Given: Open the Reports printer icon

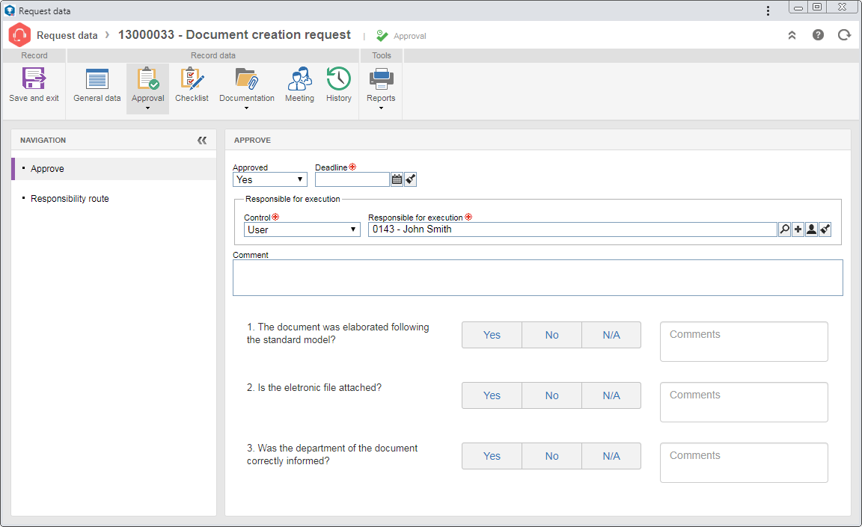Looking at the screenshot, I should 381,78.
